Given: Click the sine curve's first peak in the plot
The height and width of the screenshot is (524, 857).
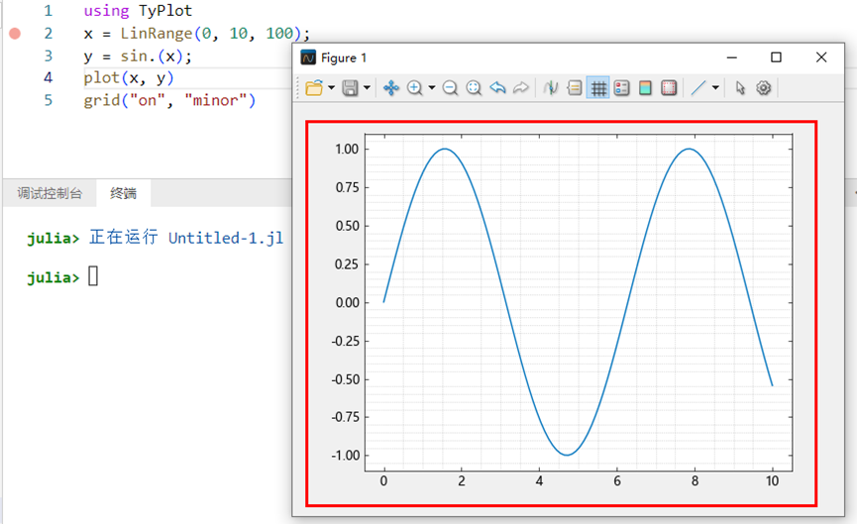Looking at the screenshot, I should pyautogui.click(x=445, y=149).
